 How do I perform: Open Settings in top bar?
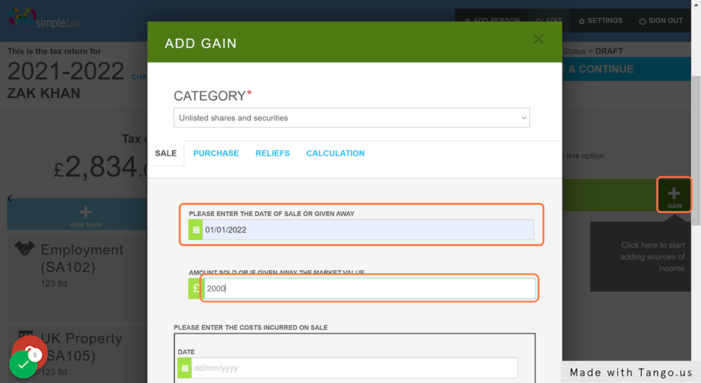click(600, 20)
